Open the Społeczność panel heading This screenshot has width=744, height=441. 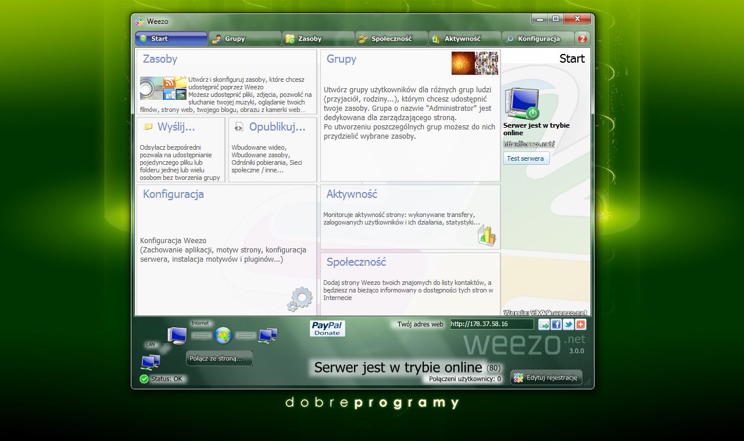[x=356, y=262]
